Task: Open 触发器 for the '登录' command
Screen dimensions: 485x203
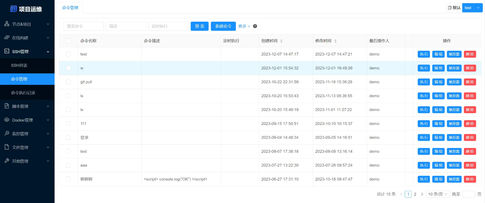Action: pyautogui.click(x=454, y=137)
